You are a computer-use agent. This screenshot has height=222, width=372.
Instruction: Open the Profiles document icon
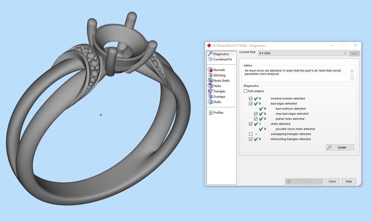[210, 112]
